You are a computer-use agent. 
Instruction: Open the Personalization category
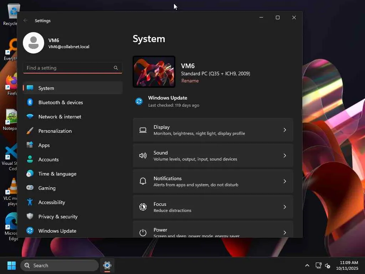(73, 131)
